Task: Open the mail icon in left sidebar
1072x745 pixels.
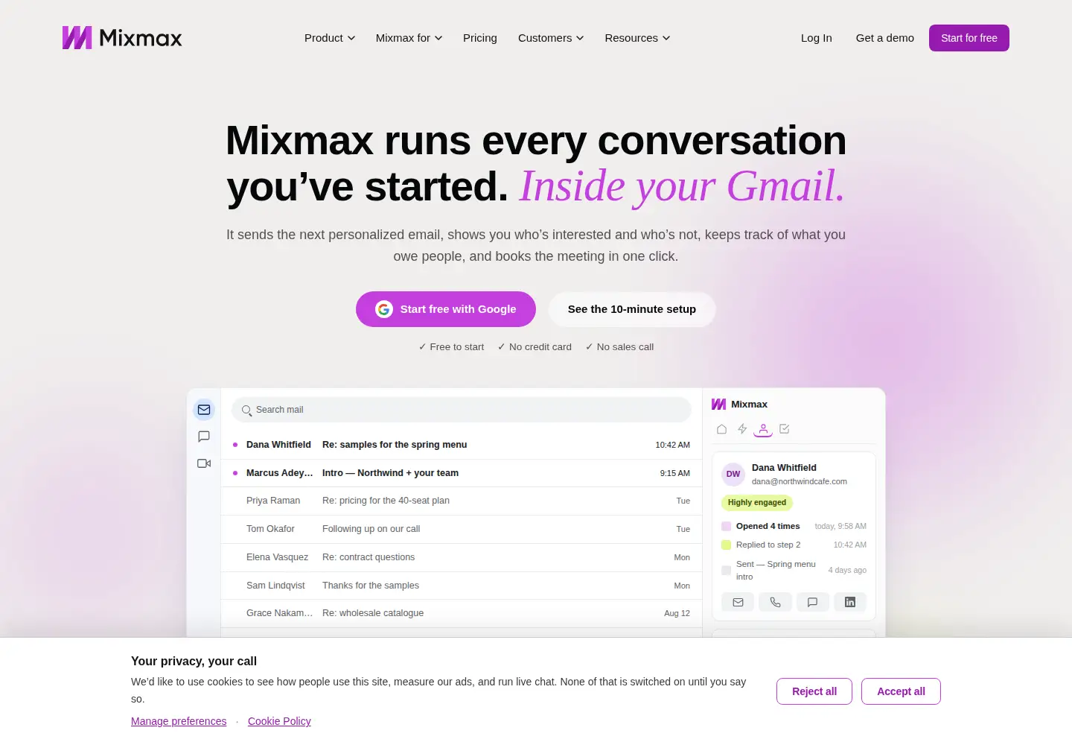Action: point(204,410)
